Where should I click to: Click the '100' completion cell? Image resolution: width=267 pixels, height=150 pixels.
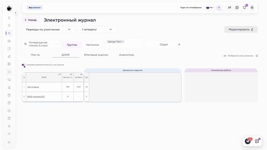[x=68, y=87]
